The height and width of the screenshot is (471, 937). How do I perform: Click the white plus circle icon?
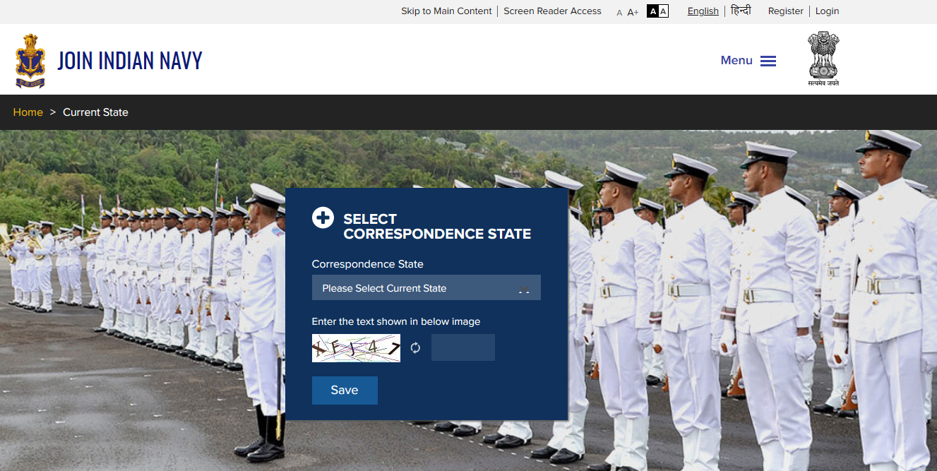[x=323, y=218]
